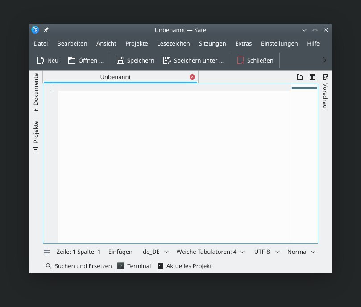Click the Öffnen toolbar button
Screen dimensions: 361x307
[86, 60]
